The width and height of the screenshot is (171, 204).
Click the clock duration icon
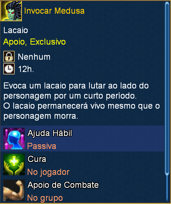point(9,69)
